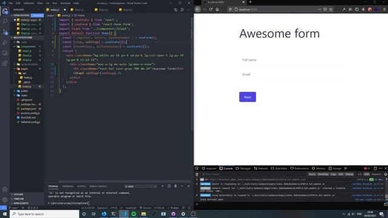Kill the terminal with the trash icon
Viewport: 388px width, 218px height.
[175, 186]
